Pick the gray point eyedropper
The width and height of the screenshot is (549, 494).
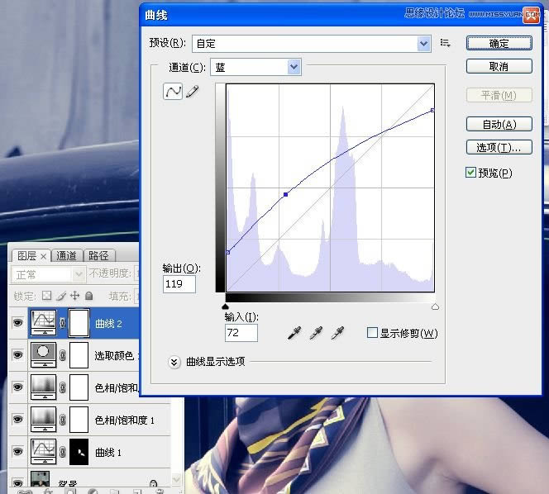pos(315,333)
